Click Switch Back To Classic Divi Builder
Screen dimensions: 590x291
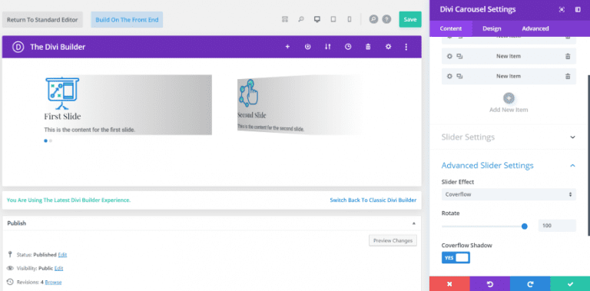point(373,200)
